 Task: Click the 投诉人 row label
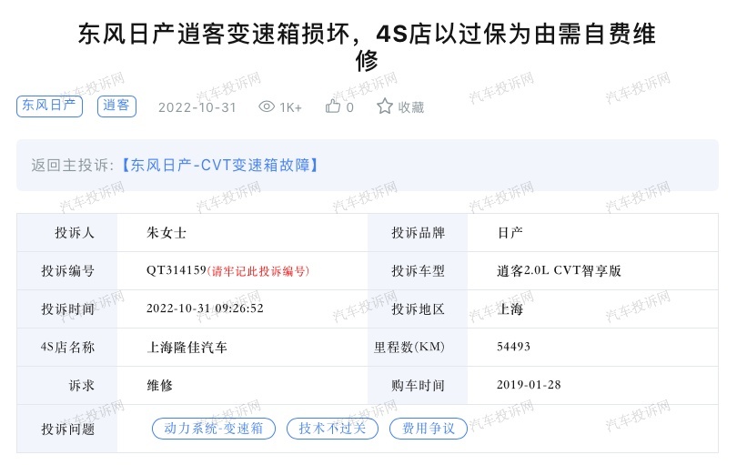point(75,233)
